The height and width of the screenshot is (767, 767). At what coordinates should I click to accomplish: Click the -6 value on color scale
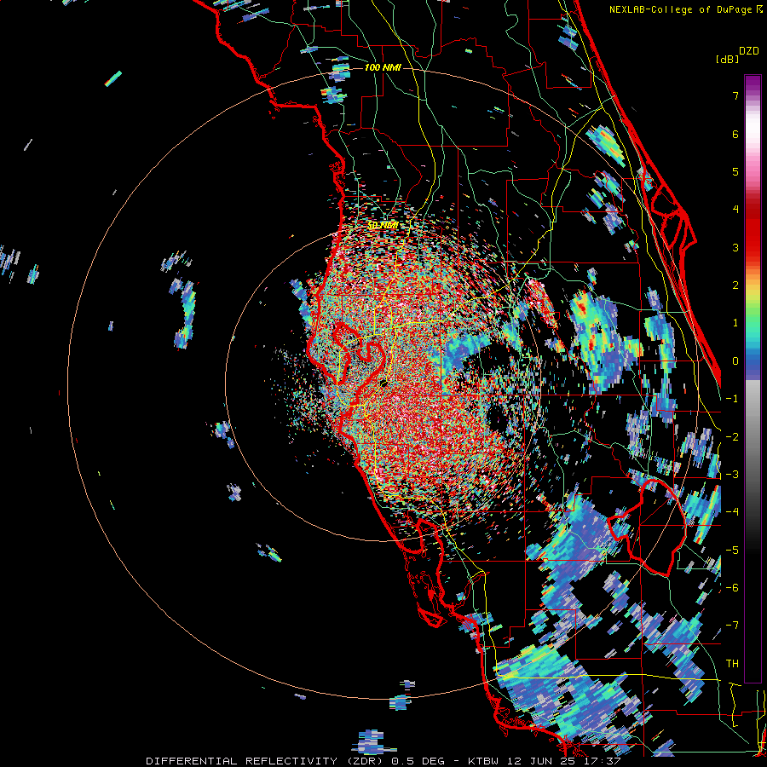732,588
